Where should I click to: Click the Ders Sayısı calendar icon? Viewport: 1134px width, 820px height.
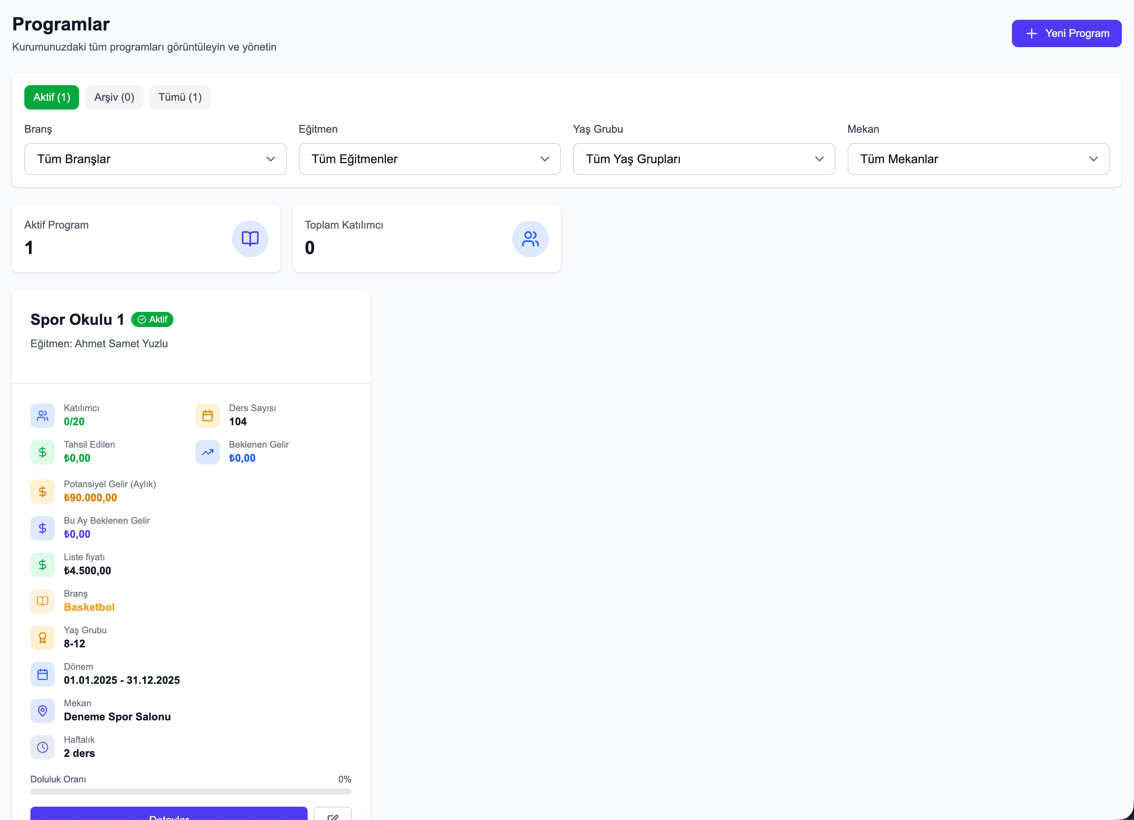pyautogui.click(x=208, y=415)
